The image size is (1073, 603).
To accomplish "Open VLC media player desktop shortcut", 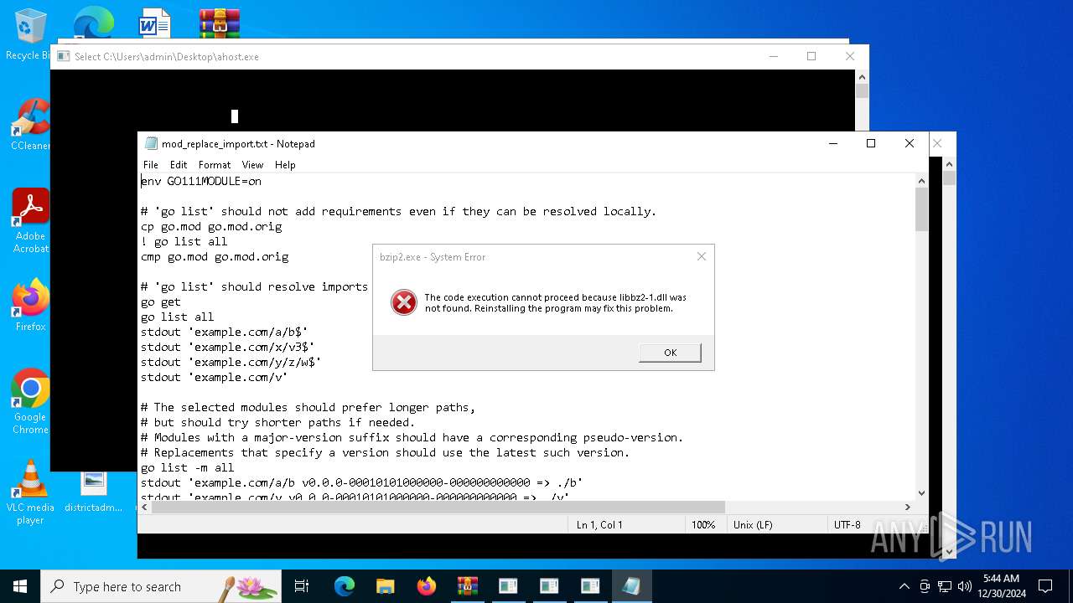I will [x=30, y=492].
